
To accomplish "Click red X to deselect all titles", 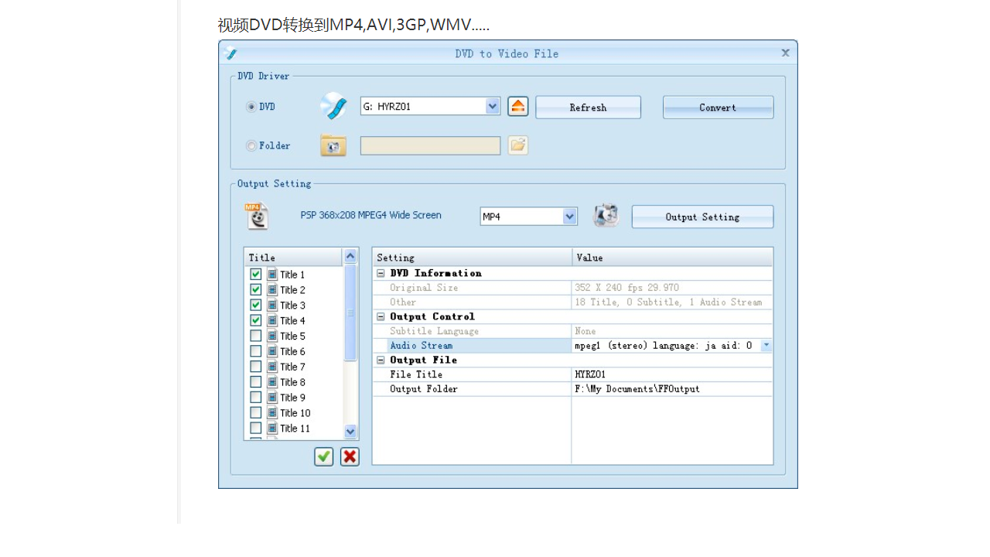I will click(x=350, y=456).
